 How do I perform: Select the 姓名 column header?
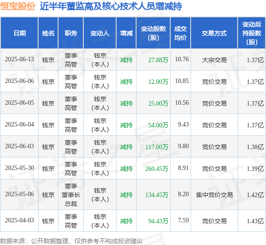coord(48,33)
